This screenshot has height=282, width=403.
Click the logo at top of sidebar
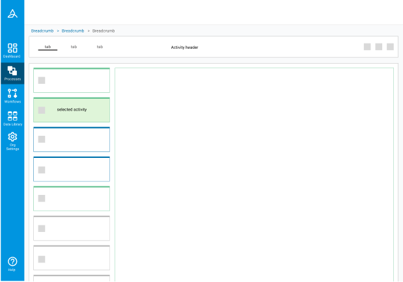(x=12, y=14)
